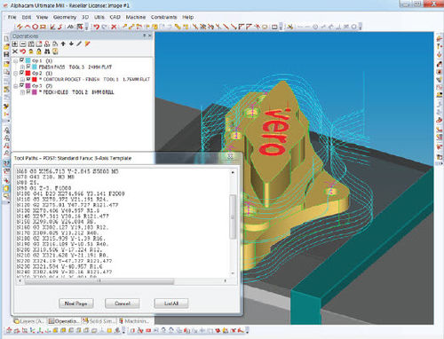Click the expand-all plus icon in Operations toolbar
444x339 pixels.
(x=15, y=44)
